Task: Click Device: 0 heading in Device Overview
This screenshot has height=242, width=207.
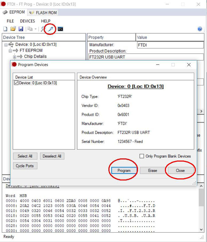Action: (x=135, y=87)
